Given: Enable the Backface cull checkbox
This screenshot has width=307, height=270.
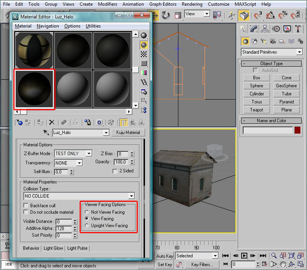Looking at the screenshot, I should [26, 205].
